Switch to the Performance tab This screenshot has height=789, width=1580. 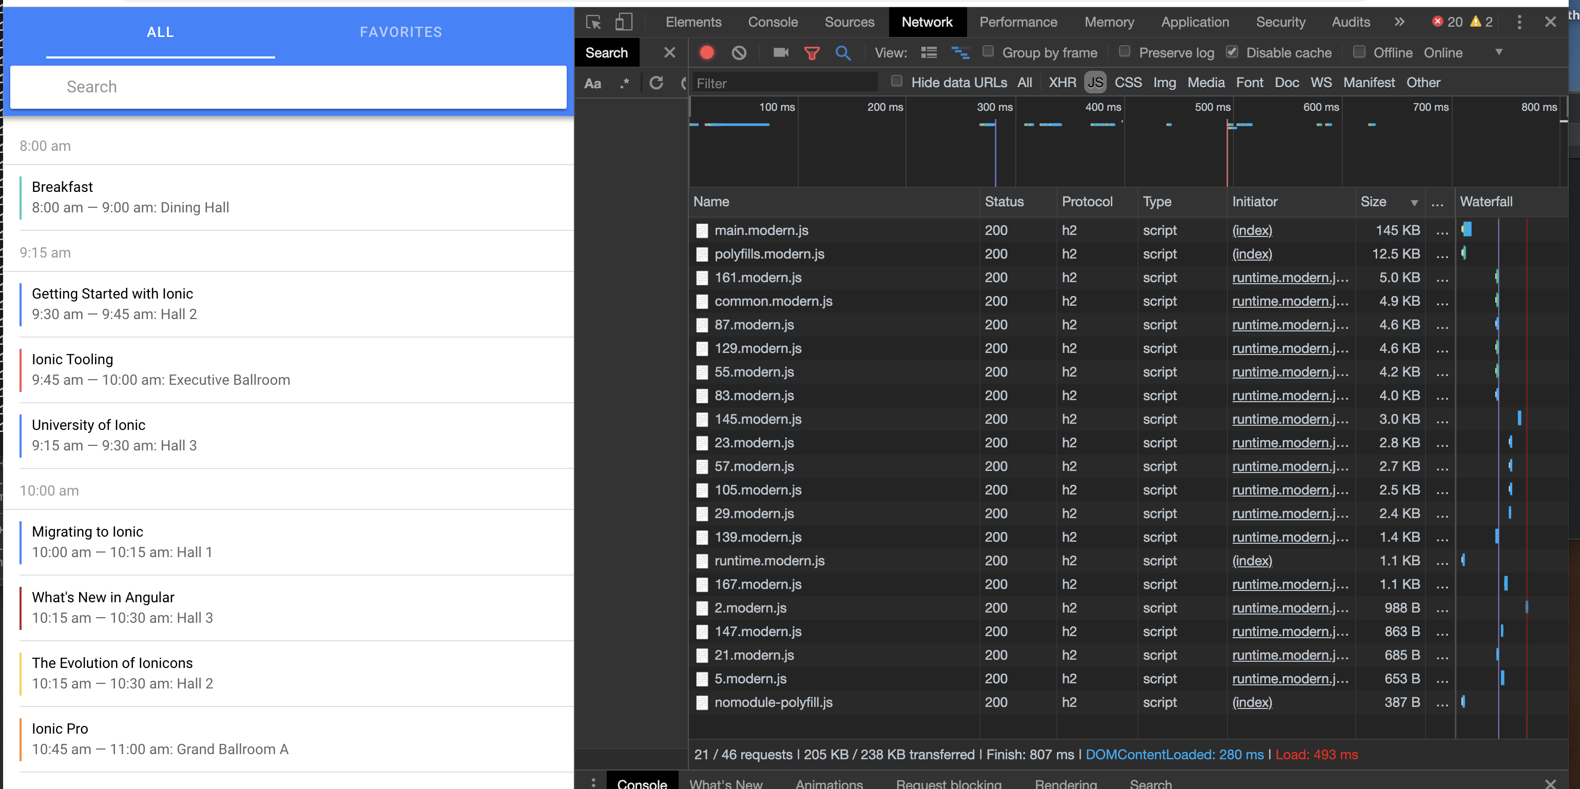pos(1018,22)
